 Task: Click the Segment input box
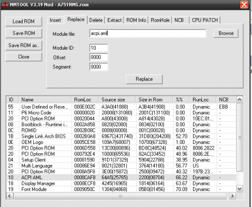pos(99,67)
